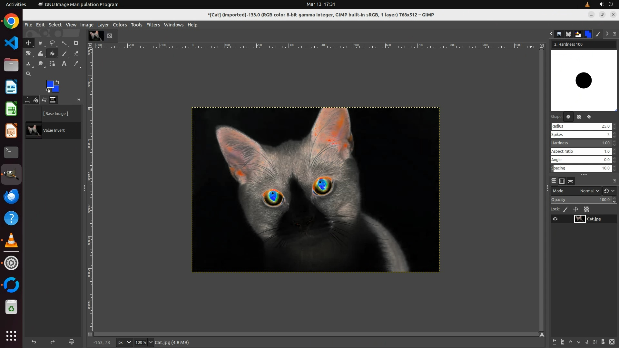Screen dimensions: 619x348
Task: Open Thunderbird from the Ubuntu dock
Action: 11,196
